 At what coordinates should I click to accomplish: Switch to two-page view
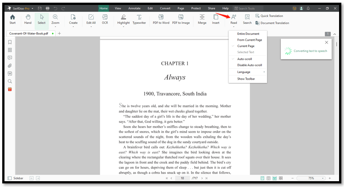tap(268, 178)
